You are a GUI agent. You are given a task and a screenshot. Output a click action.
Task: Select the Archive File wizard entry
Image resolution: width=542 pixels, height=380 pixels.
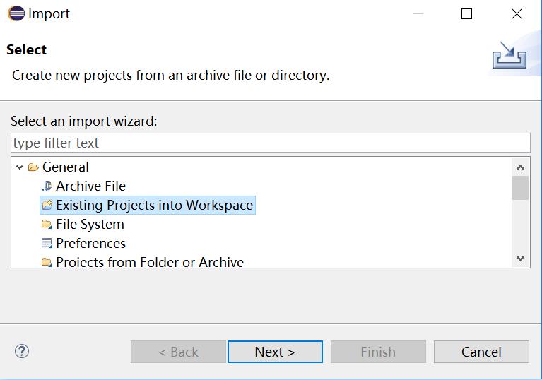91,186
